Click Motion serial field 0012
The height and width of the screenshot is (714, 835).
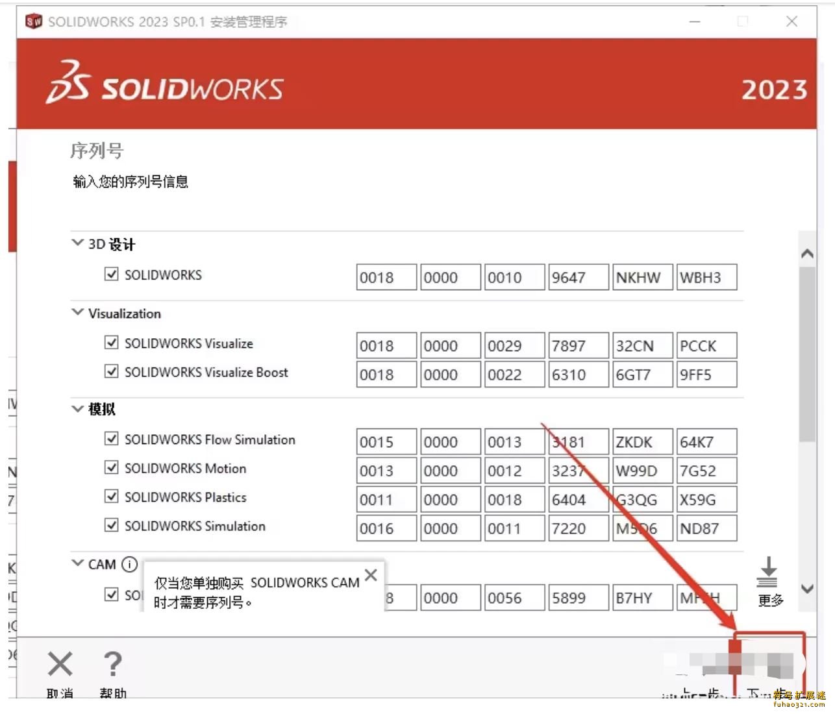[515, 471]
